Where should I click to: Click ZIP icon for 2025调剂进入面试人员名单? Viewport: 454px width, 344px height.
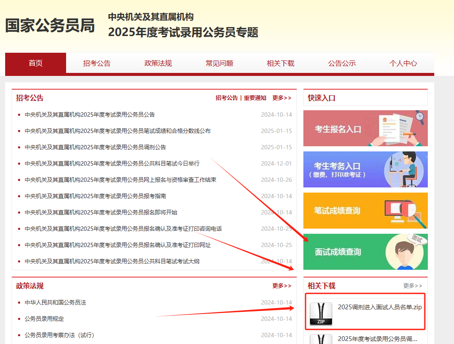coord(321,314)
